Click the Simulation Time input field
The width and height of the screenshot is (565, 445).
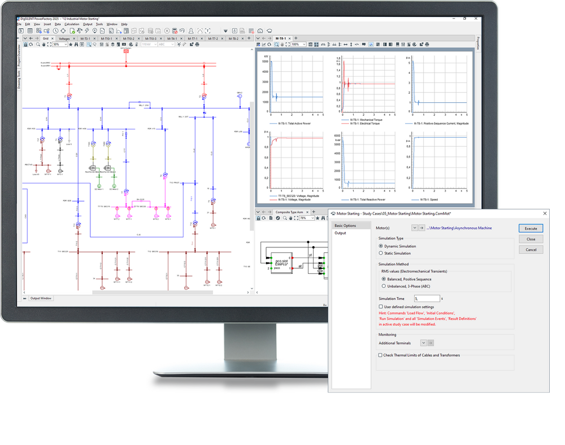click(x=427, y=298)
